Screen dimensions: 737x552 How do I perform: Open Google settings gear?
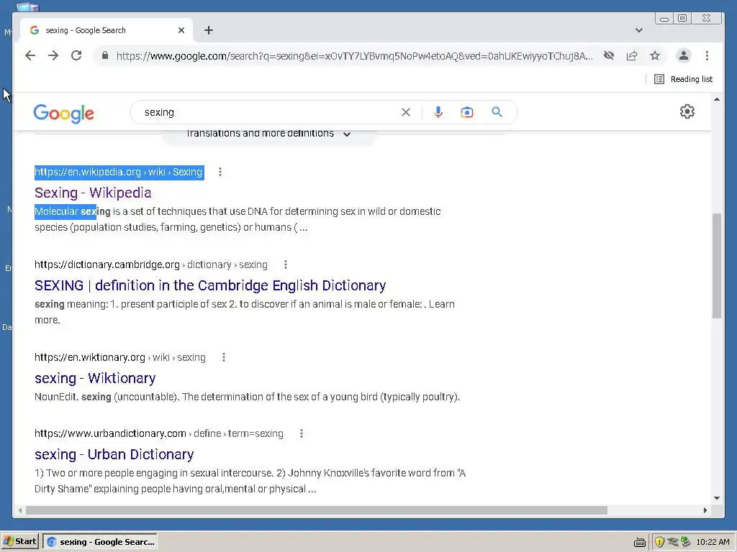(687, 111)
